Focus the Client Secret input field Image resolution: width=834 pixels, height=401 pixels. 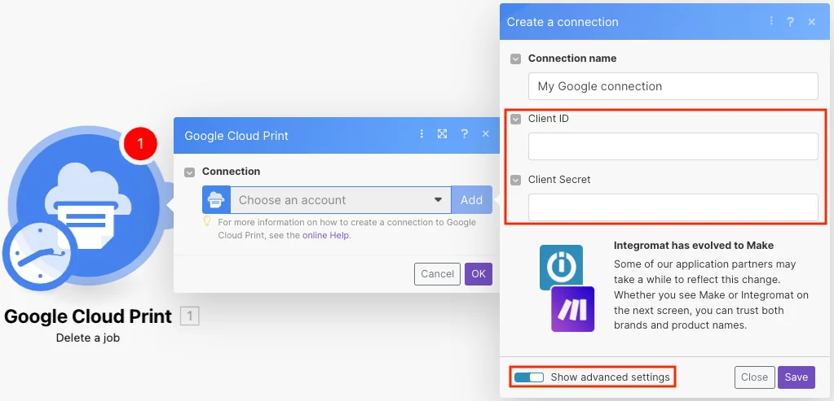click(673, 207)
